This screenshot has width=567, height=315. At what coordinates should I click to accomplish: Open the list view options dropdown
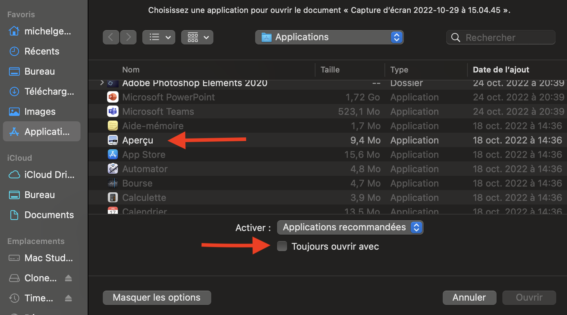pos(159,37)
